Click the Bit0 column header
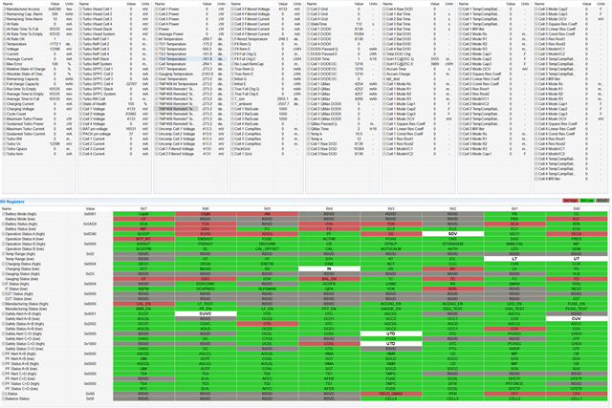Image resolution: width=612 pixels, height=408 pixels. pos(577,209)
